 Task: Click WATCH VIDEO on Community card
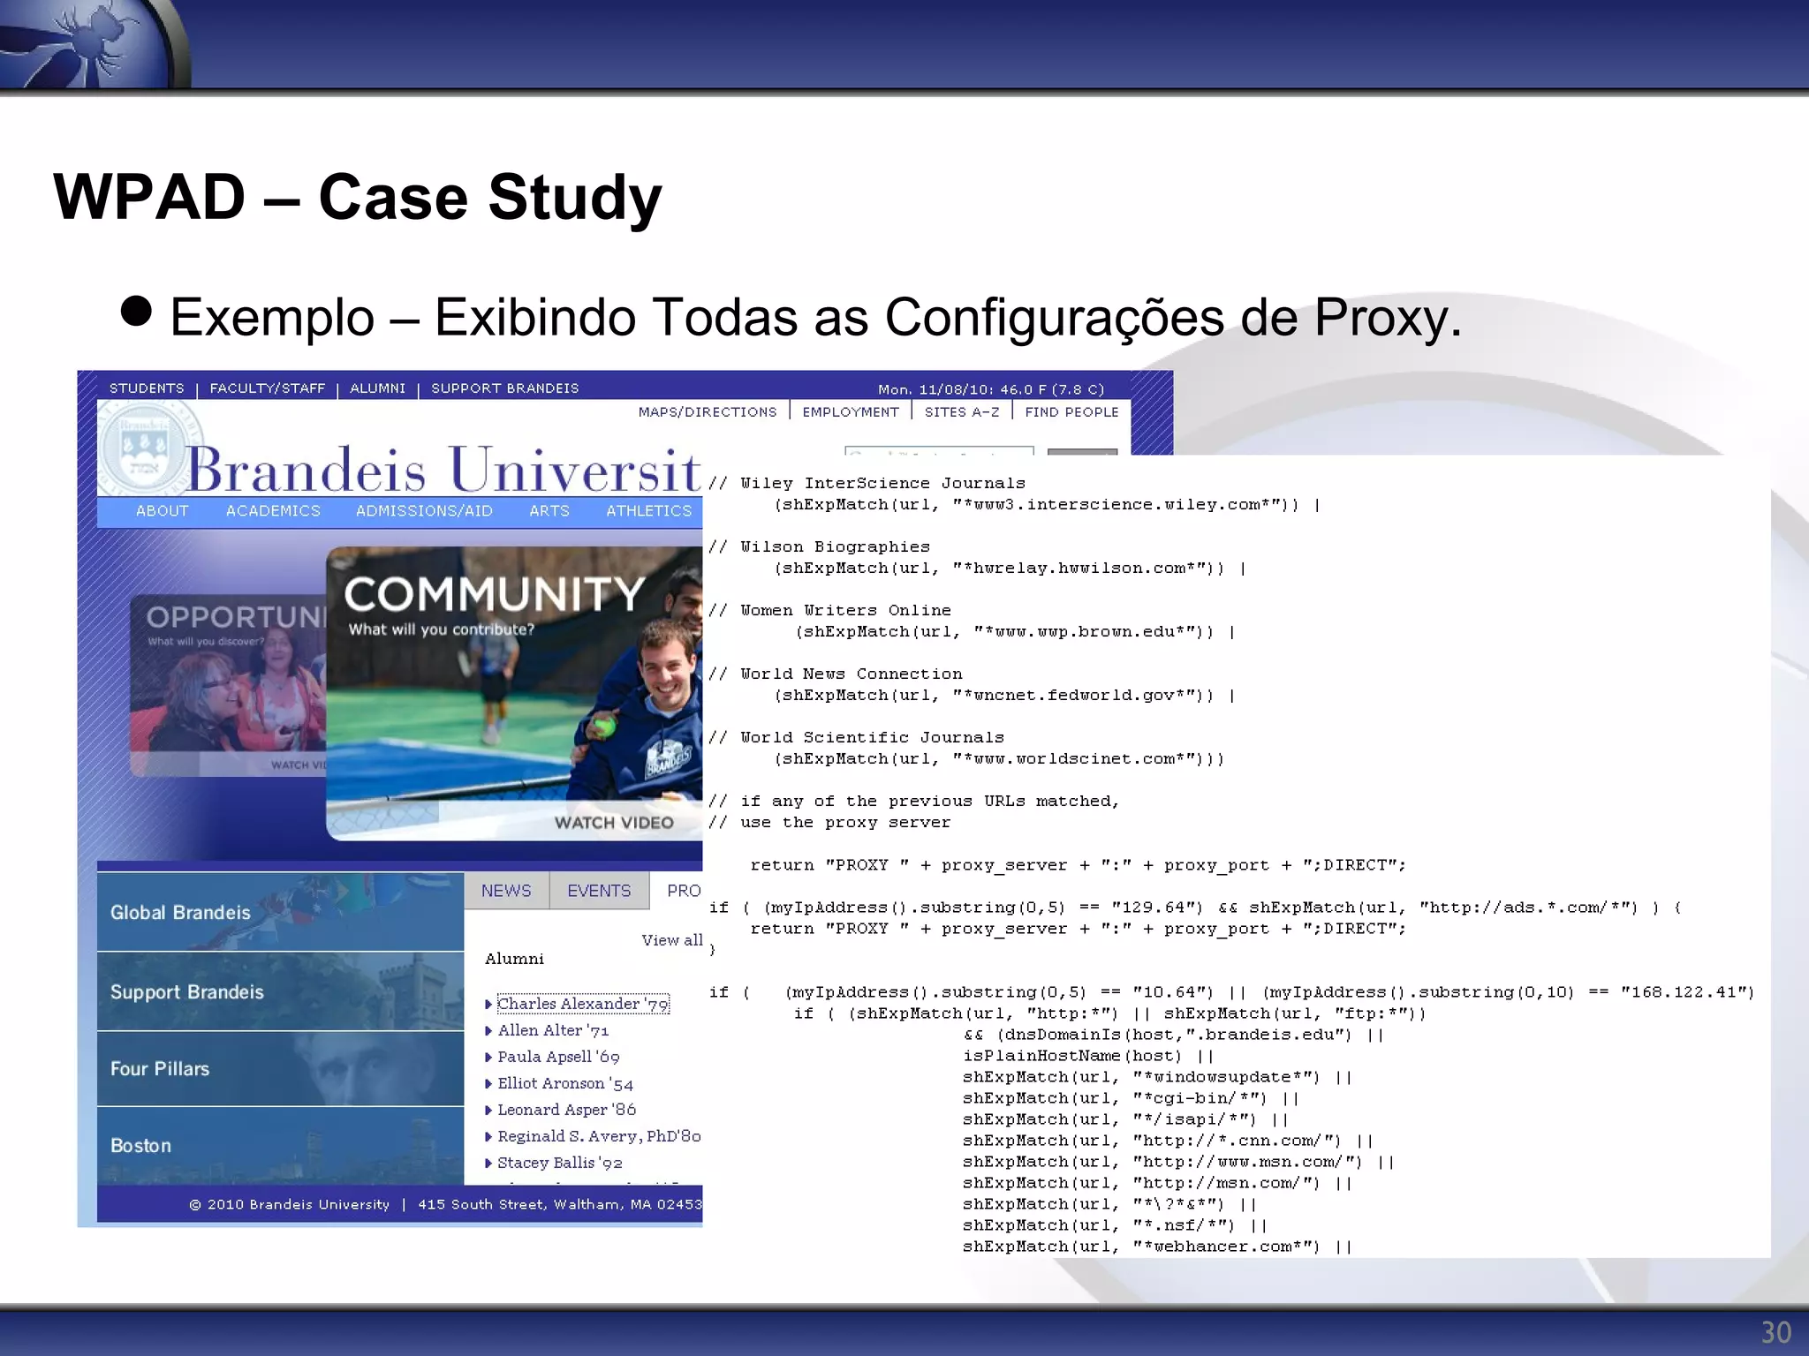point(614,823)
